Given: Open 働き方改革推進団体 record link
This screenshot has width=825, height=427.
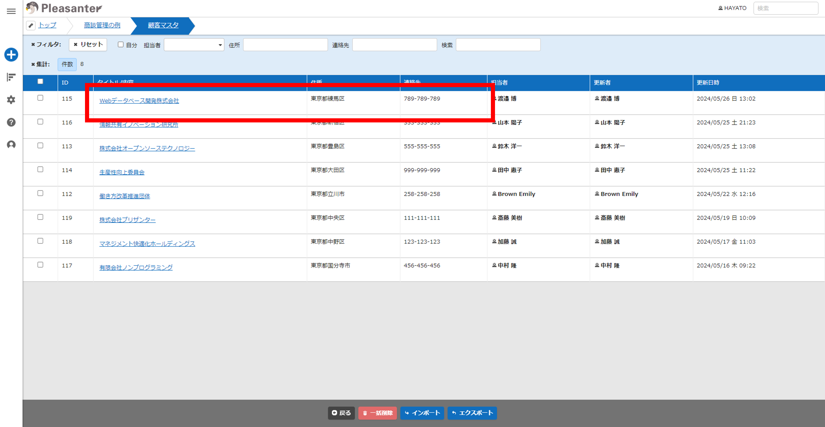Looking at the screenshot, I should [125, 196].
